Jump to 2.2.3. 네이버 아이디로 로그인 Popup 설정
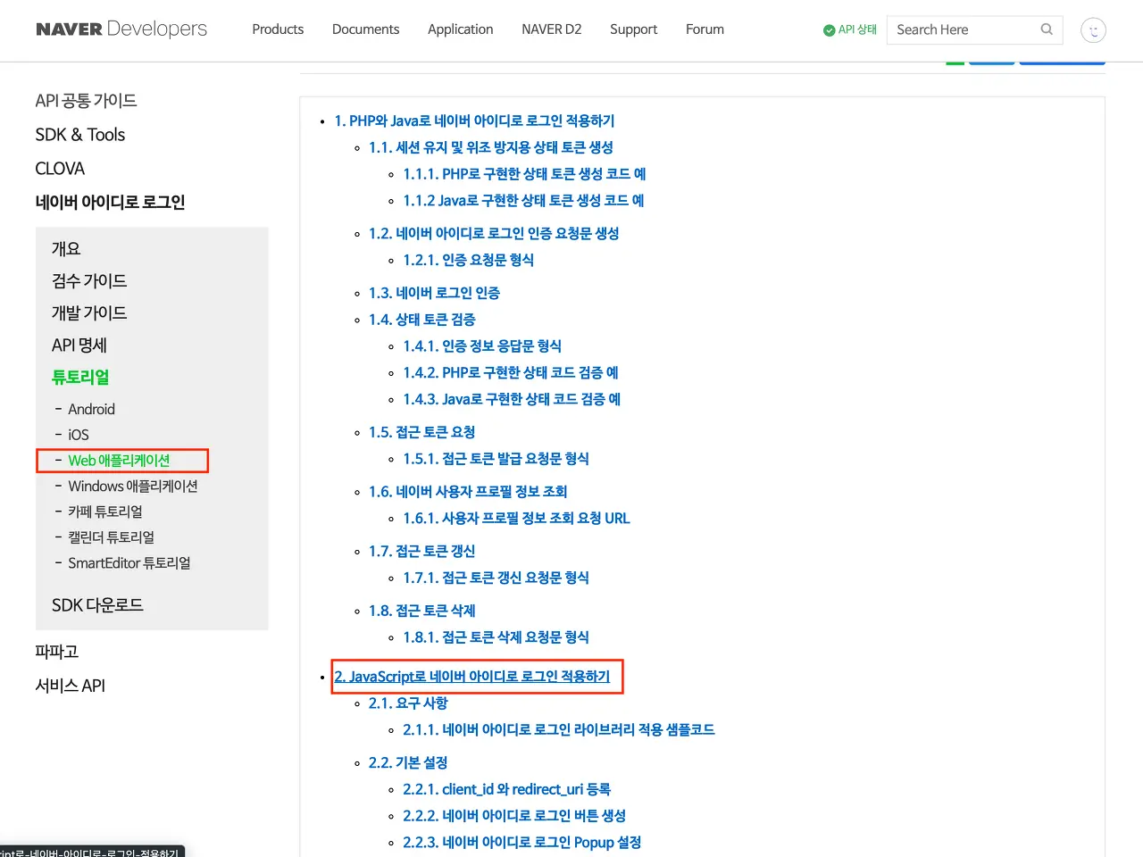1143x857 pixels. [x=522, y=844]
